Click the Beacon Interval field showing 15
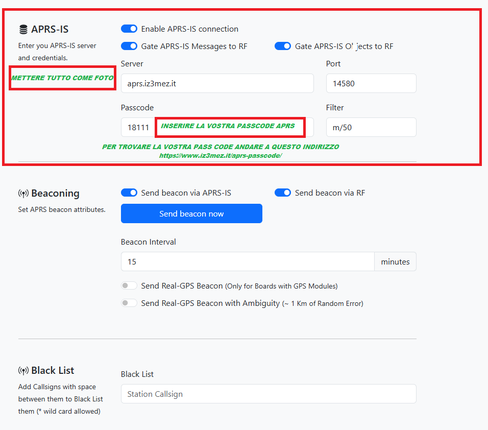 248,261
